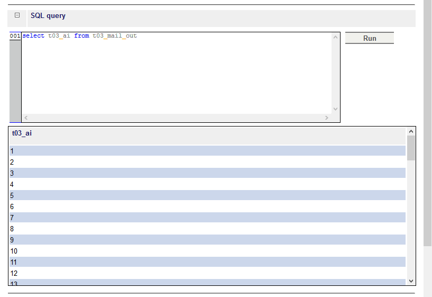The width and height of the screenshot is (432, 297).
Task: Click results grid scroll up arrow
Action: click(x=411, y=131)
